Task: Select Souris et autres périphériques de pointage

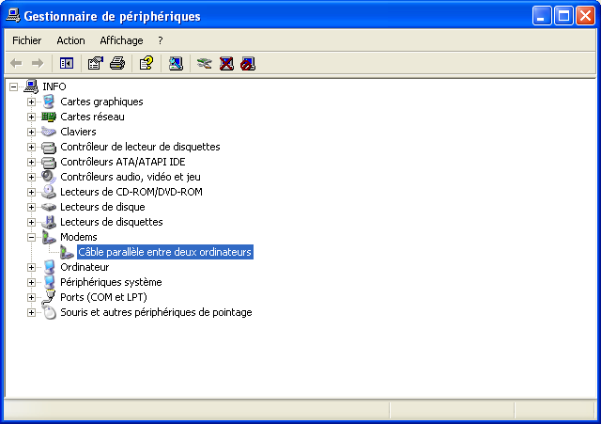Action: [156, 312]
